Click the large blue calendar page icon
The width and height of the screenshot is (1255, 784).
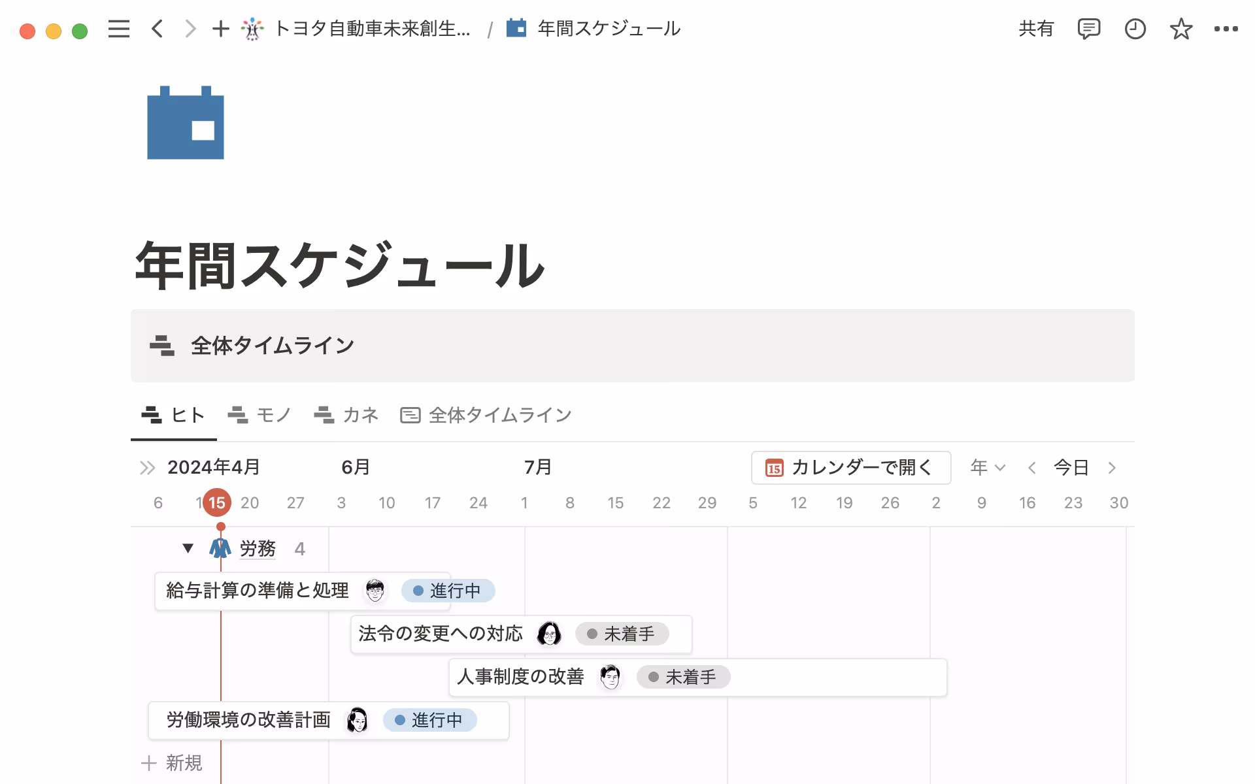tap(186, 123)
